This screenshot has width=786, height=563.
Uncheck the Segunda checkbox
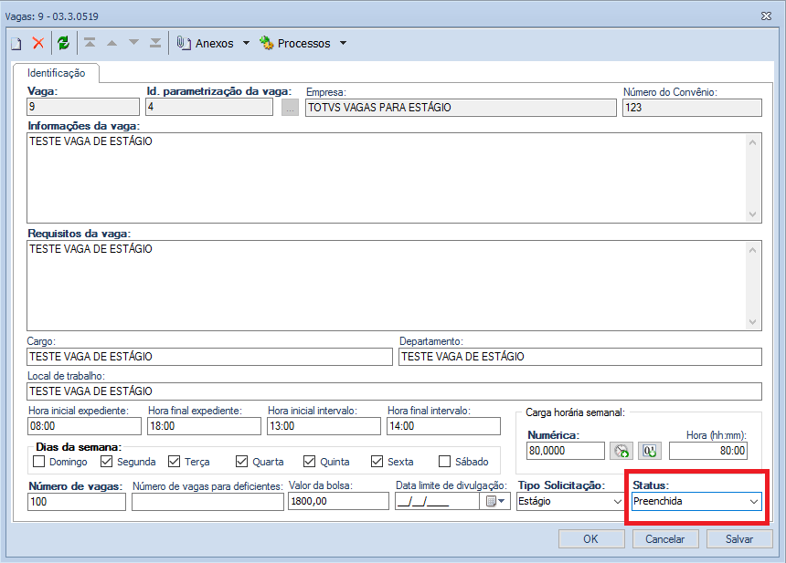coord(106,461)
